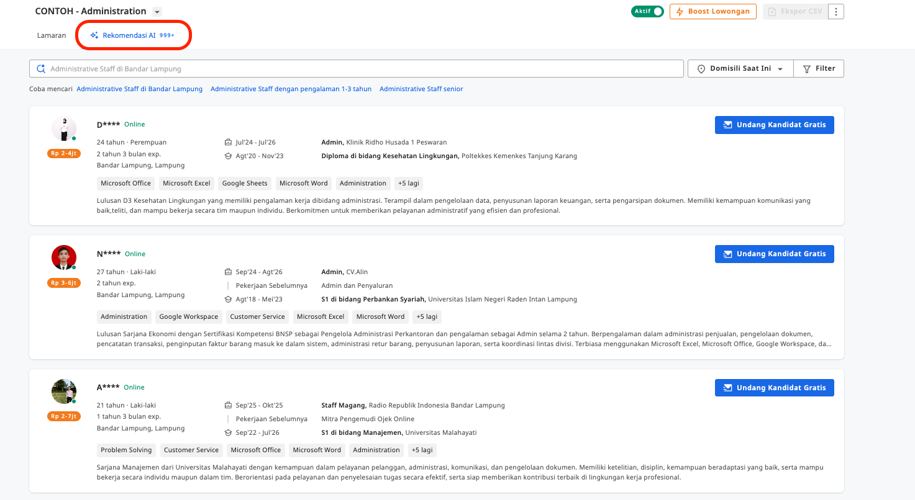Click the Problem Solving skill tag
Screen dimensions: 915x500
tap(126, 450)
